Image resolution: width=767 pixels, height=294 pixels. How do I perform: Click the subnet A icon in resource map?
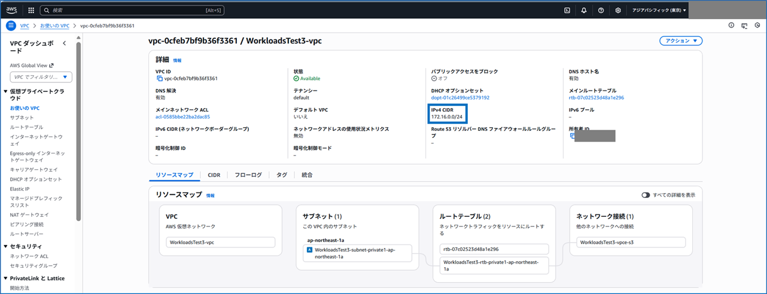309,250
